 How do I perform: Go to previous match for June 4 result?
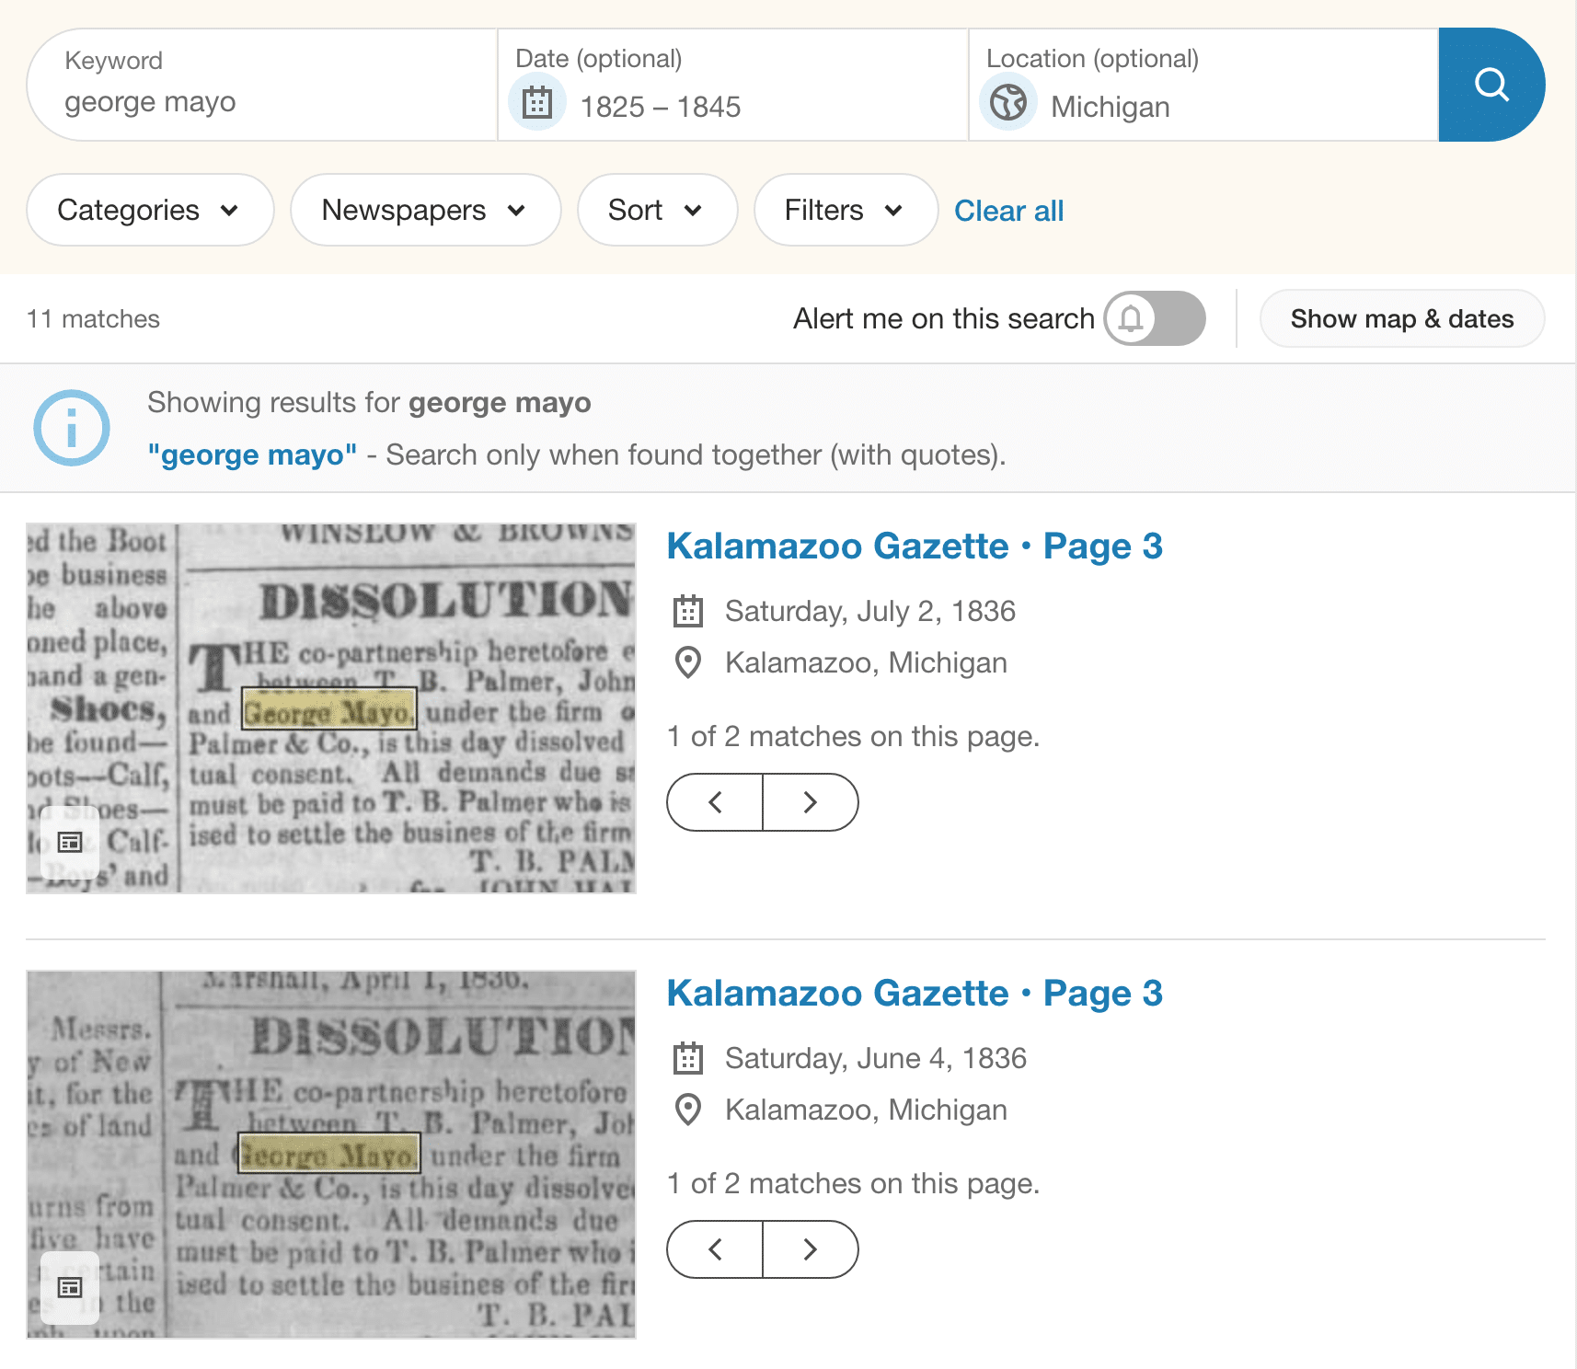(715, 1249)
